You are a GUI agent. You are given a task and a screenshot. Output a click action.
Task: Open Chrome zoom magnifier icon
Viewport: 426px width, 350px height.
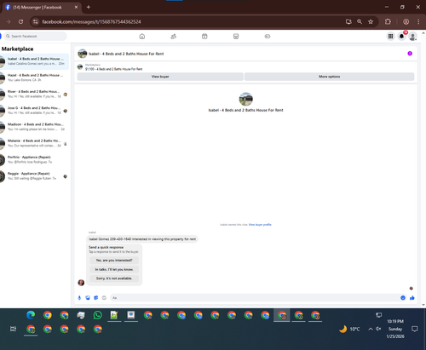[x=360, y=22]
